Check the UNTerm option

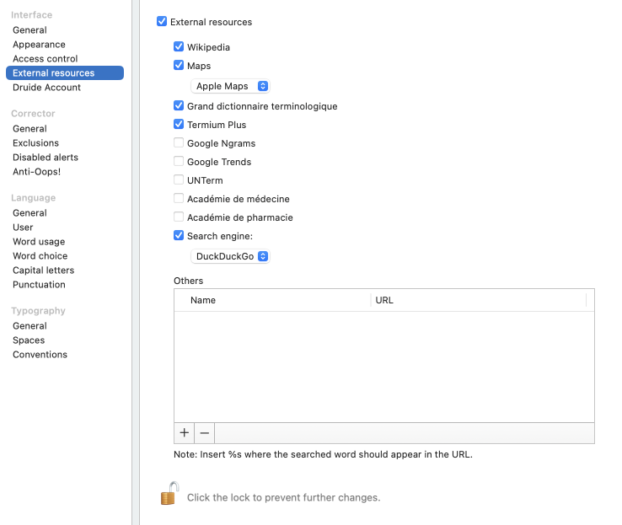click(179, 180)
